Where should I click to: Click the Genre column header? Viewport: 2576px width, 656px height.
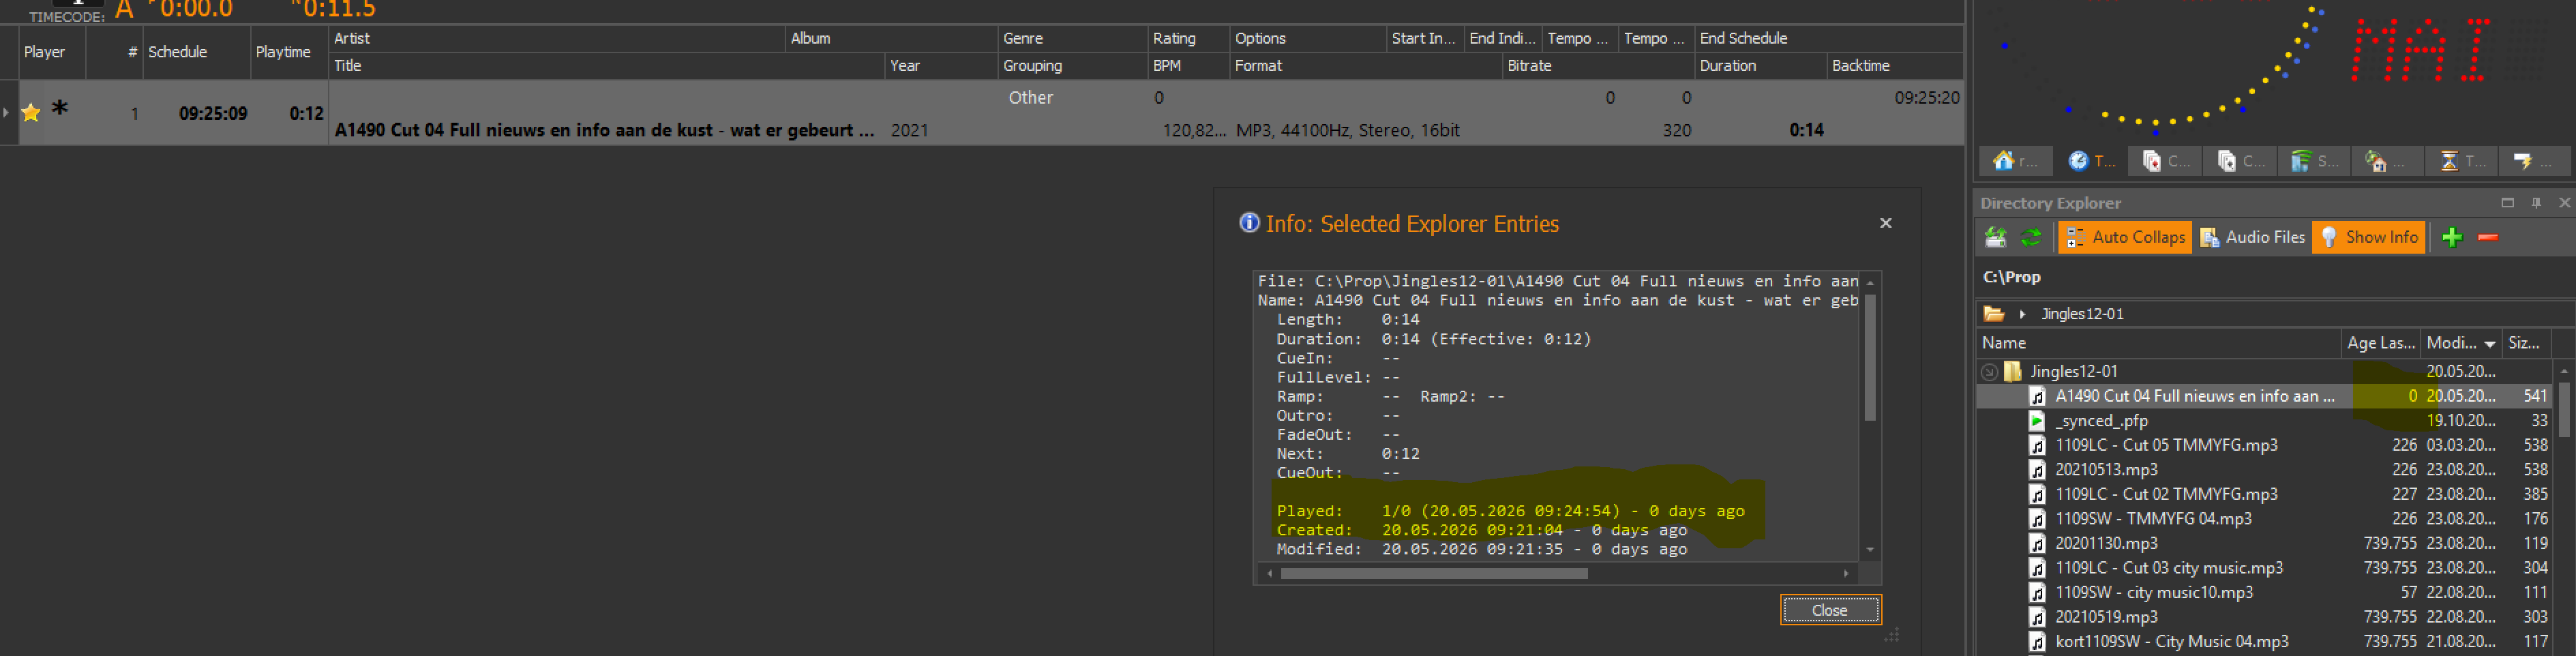1073,39
